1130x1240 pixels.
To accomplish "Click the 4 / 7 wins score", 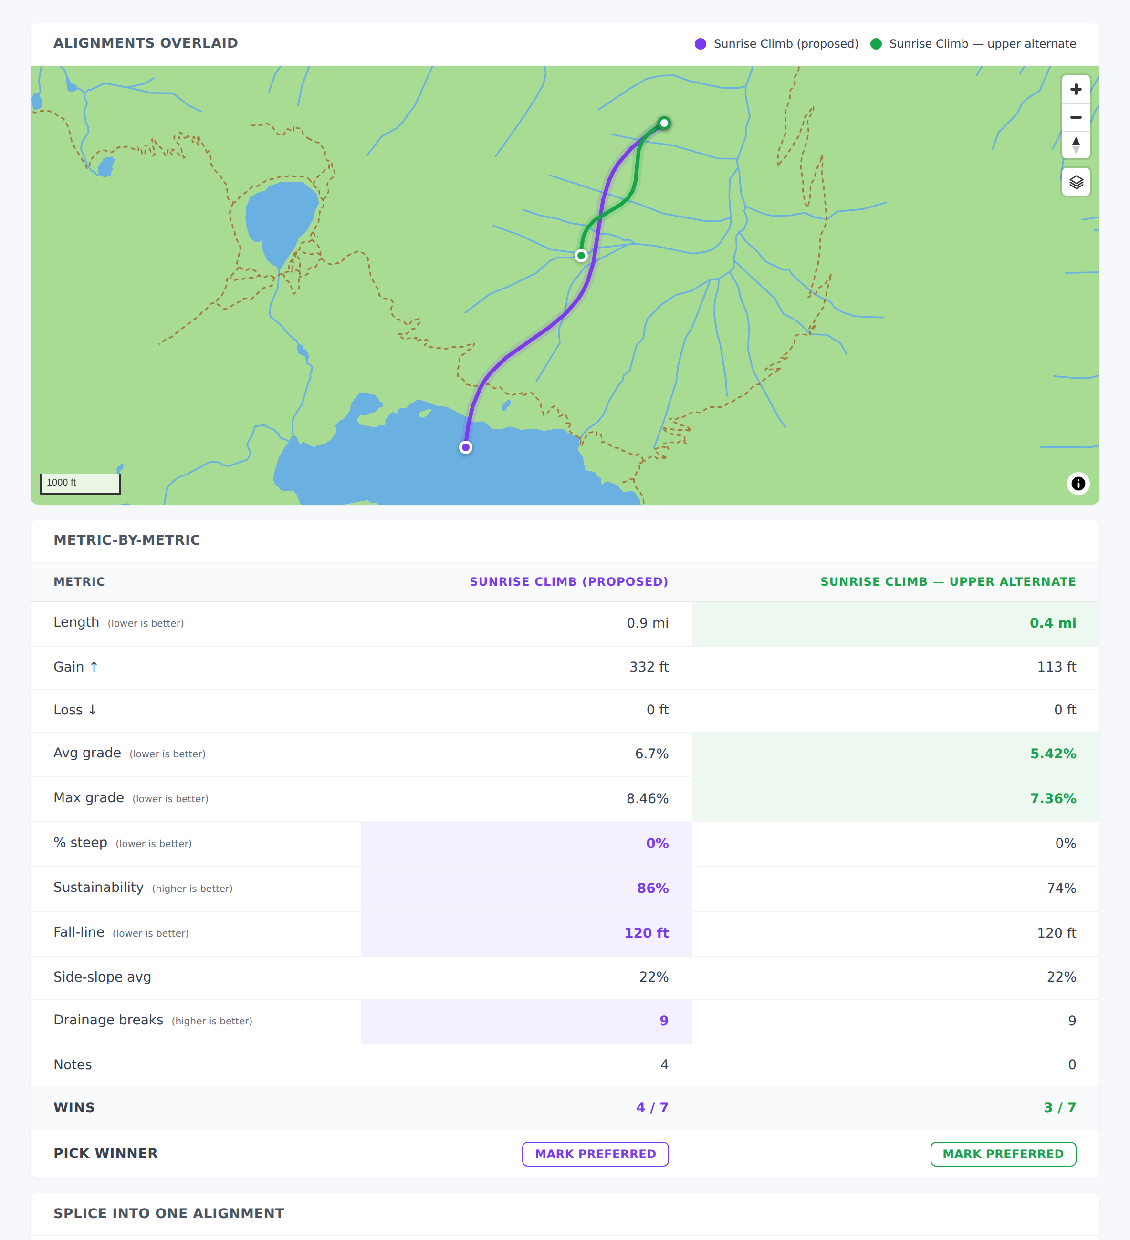I will [652, 1108].
